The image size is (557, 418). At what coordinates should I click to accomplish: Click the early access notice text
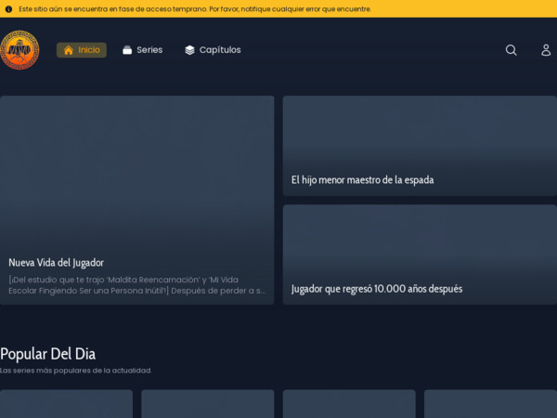tap(195, 9)
